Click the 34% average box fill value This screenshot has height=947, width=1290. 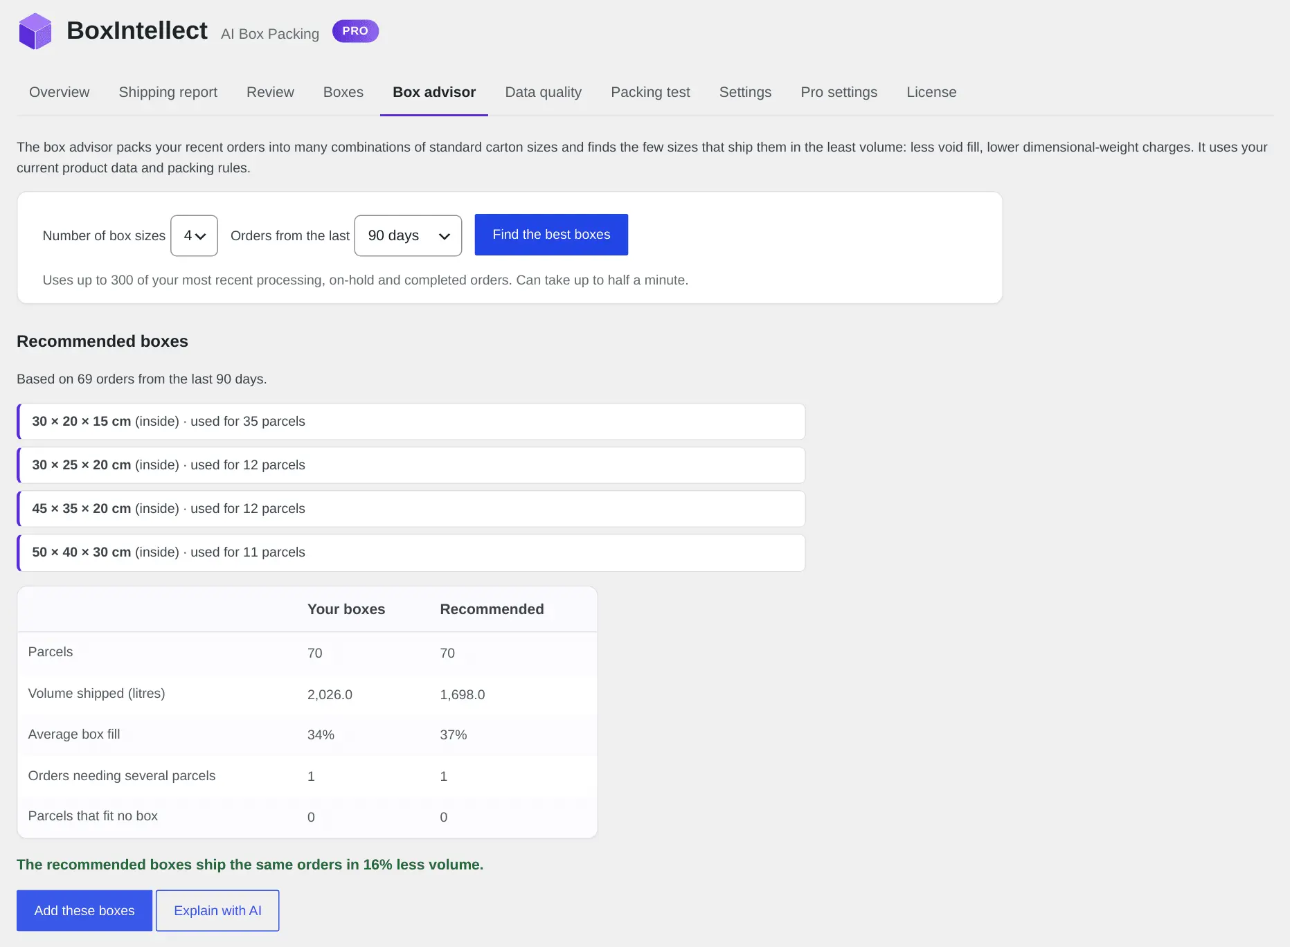point(321,734)
